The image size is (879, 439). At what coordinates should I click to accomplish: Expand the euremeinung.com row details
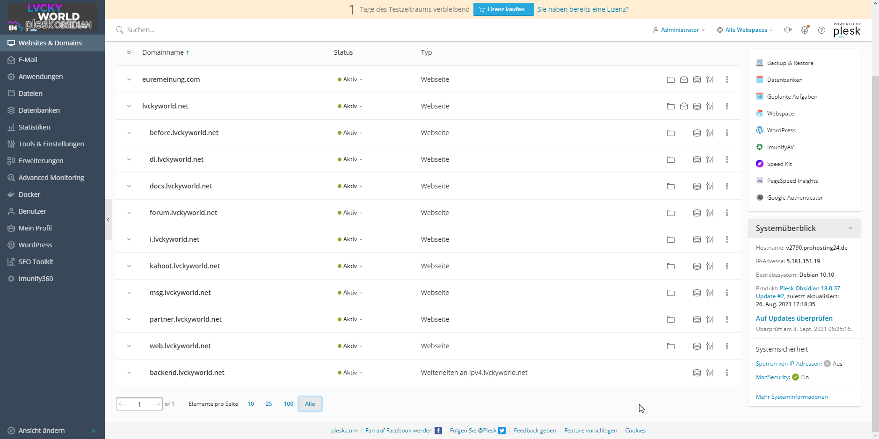pos(129,79)
